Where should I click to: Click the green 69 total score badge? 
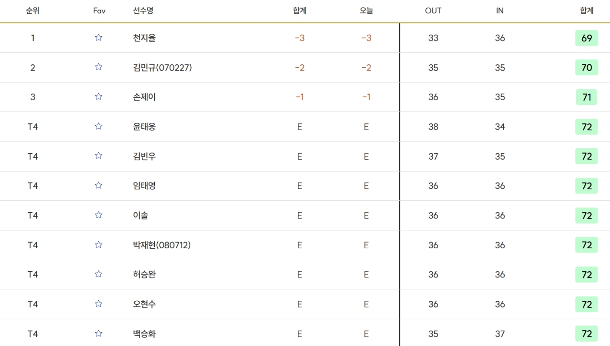(586, 38)
